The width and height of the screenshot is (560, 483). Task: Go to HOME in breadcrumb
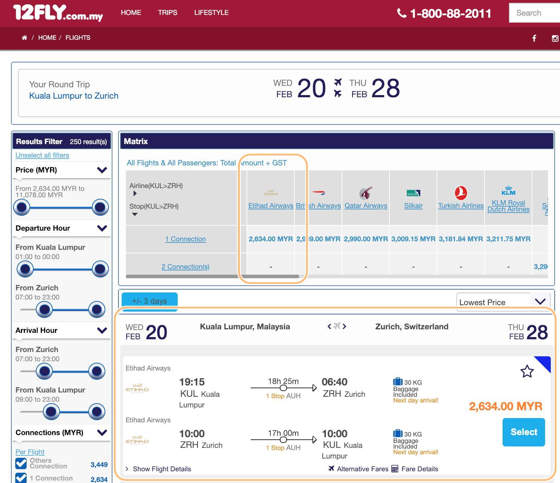click(x=47, y=38)
